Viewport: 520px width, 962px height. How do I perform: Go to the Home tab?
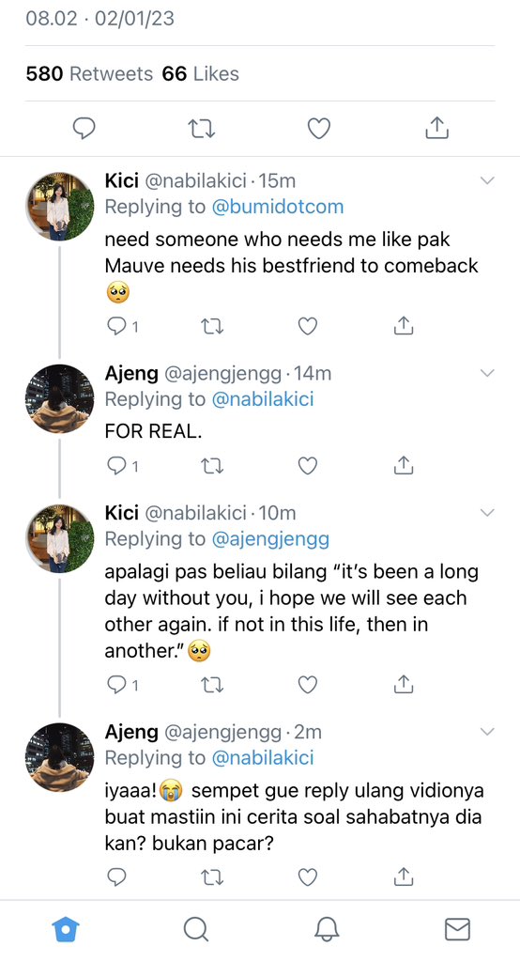(x=67, y=929)
